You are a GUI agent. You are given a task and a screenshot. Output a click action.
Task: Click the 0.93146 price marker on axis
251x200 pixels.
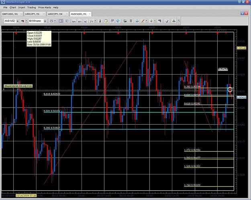click(241, 48)
